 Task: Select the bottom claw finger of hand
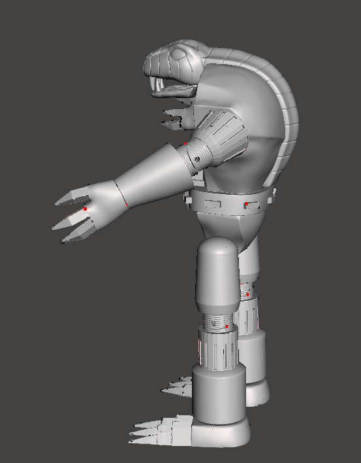click(x=77, y=232)
